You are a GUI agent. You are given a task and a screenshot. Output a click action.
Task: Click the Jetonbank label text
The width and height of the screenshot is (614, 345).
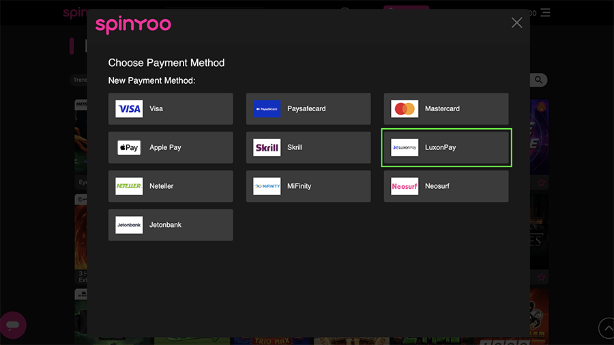click(x=165, y=225)
